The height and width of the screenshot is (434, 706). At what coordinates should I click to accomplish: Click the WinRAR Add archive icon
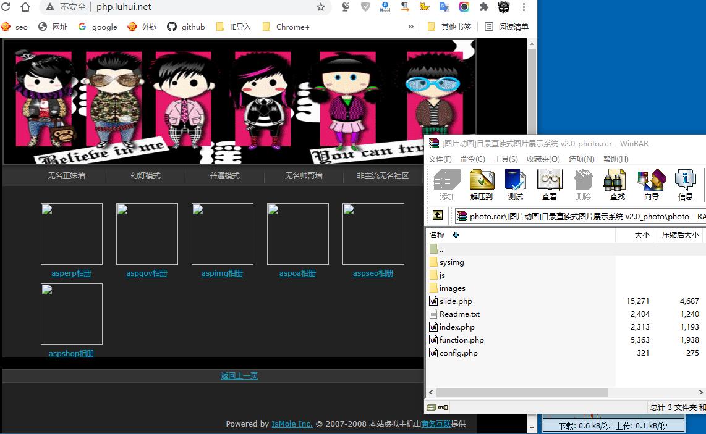coord(446,180)
